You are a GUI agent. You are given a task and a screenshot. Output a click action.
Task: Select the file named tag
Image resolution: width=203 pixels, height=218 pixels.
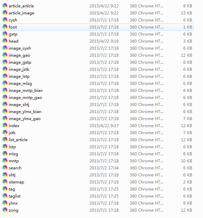[x=12, y=189]
